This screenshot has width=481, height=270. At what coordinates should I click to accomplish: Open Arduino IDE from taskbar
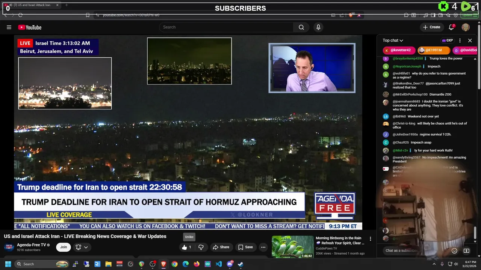click(207, 264)
